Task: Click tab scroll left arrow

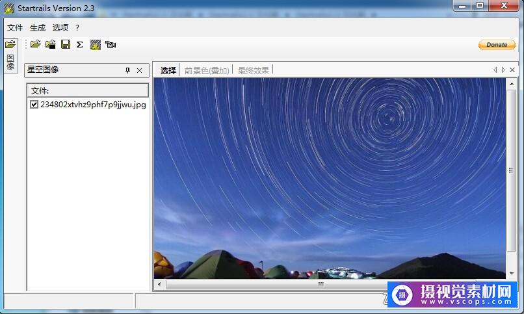Action: click(x=495, y=70)
